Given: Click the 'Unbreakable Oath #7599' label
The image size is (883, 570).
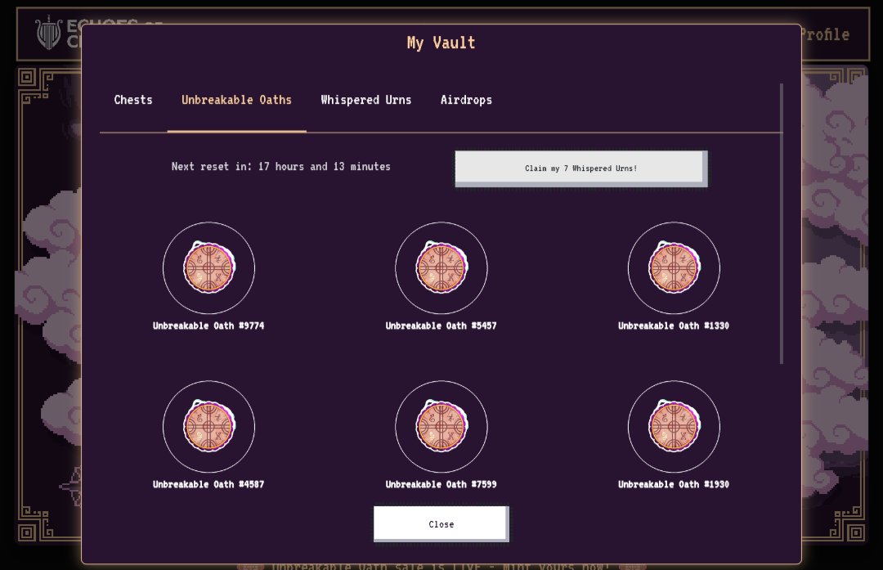Looking at the screenshot, I should pyautogui.click(x=441, y=484).
